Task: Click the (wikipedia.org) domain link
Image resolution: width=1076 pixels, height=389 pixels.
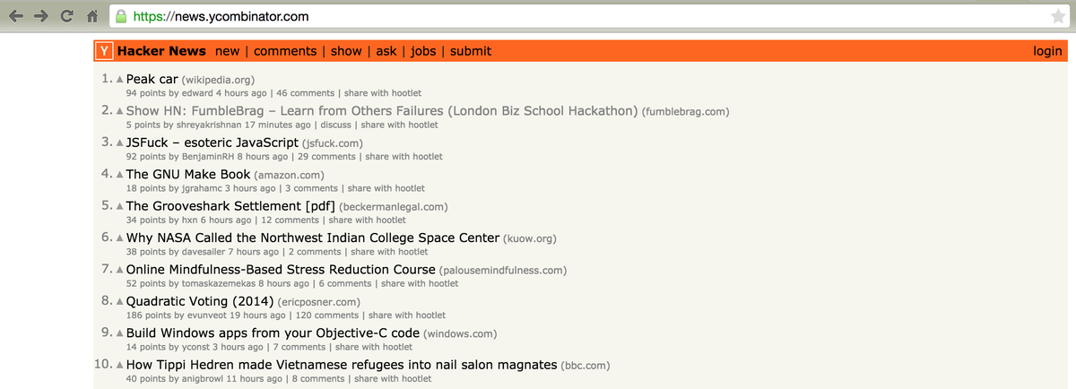Action: tap(219, 80)
